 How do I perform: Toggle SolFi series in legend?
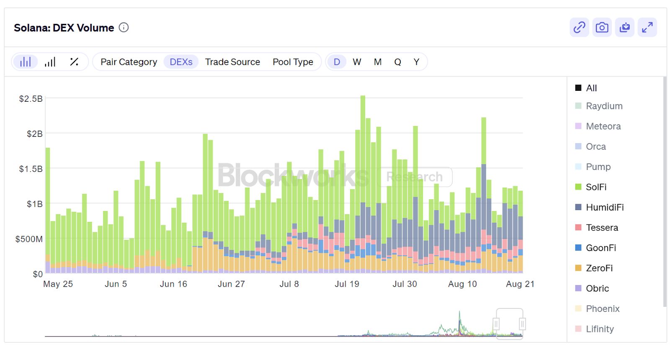coord(591,187)
